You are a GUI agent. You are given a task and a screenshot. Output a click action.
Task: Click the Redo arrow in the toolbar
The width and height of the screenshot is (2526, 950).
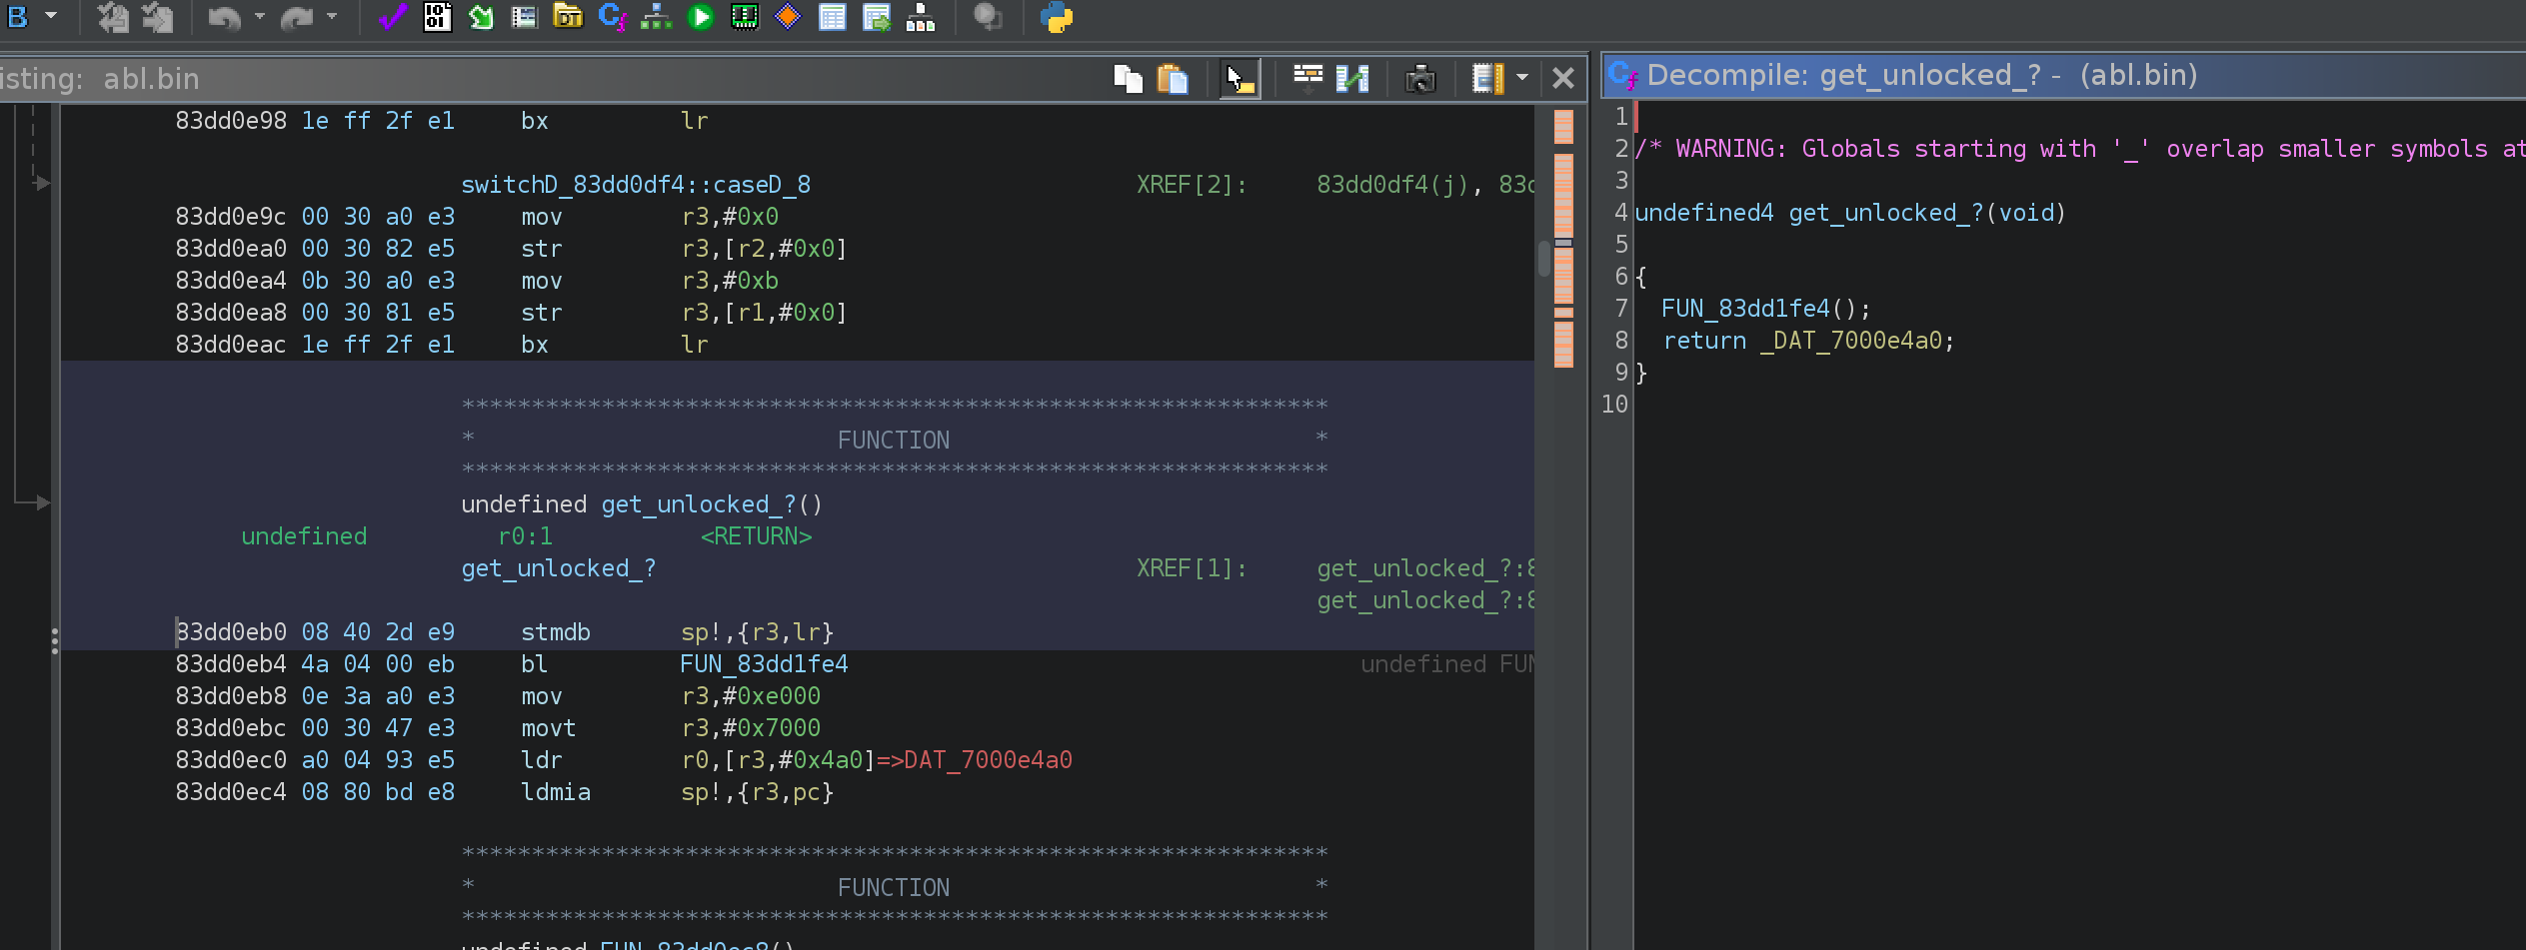click(297, 17)
